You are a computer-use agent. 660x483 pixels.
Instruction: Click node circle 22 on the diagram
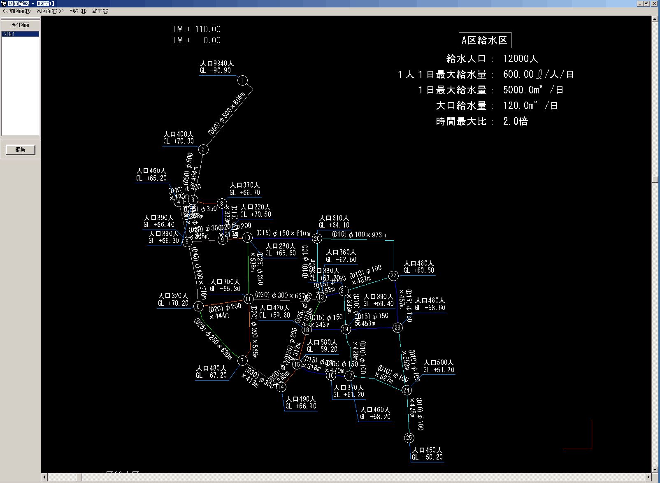point(393,276)
